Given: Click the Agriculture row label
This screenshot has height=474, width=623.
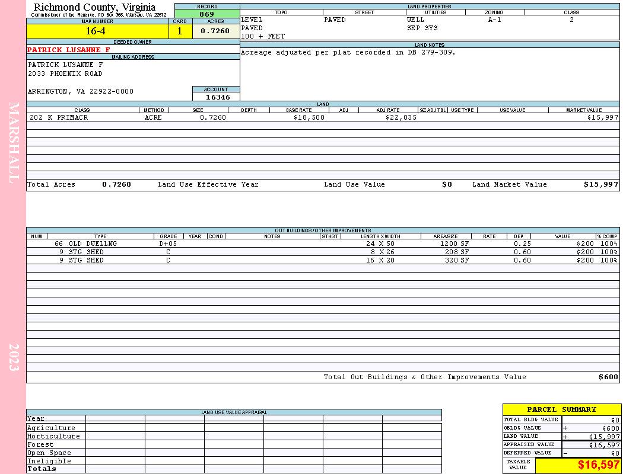Looking at the screenshot, I should tap(51, 428).
